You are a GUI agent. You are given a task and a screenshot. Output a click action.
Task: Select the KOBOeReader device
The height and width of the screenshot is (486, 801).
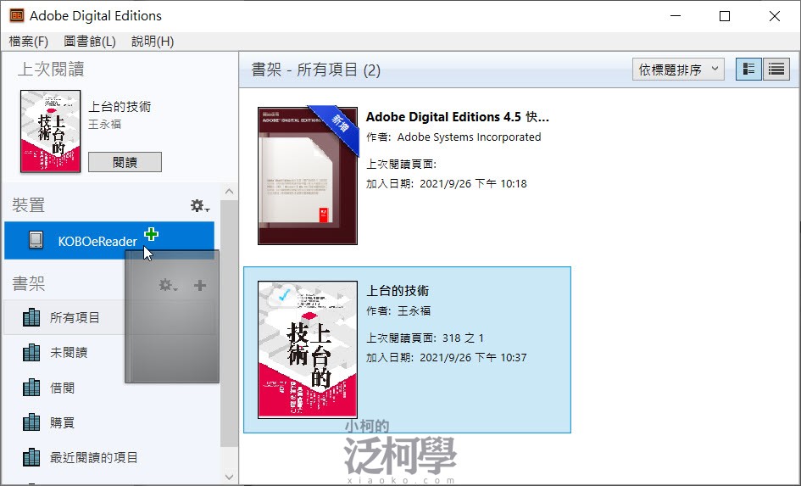109,240
